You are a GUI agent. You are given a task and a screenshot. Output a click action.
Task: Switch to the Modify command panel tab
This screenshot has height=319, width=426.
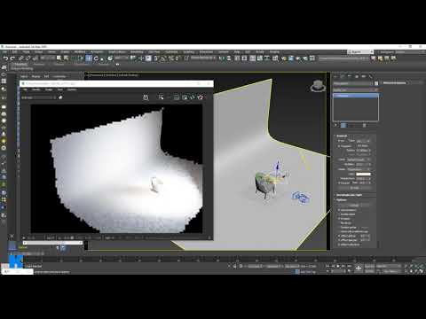pos(343,76)
